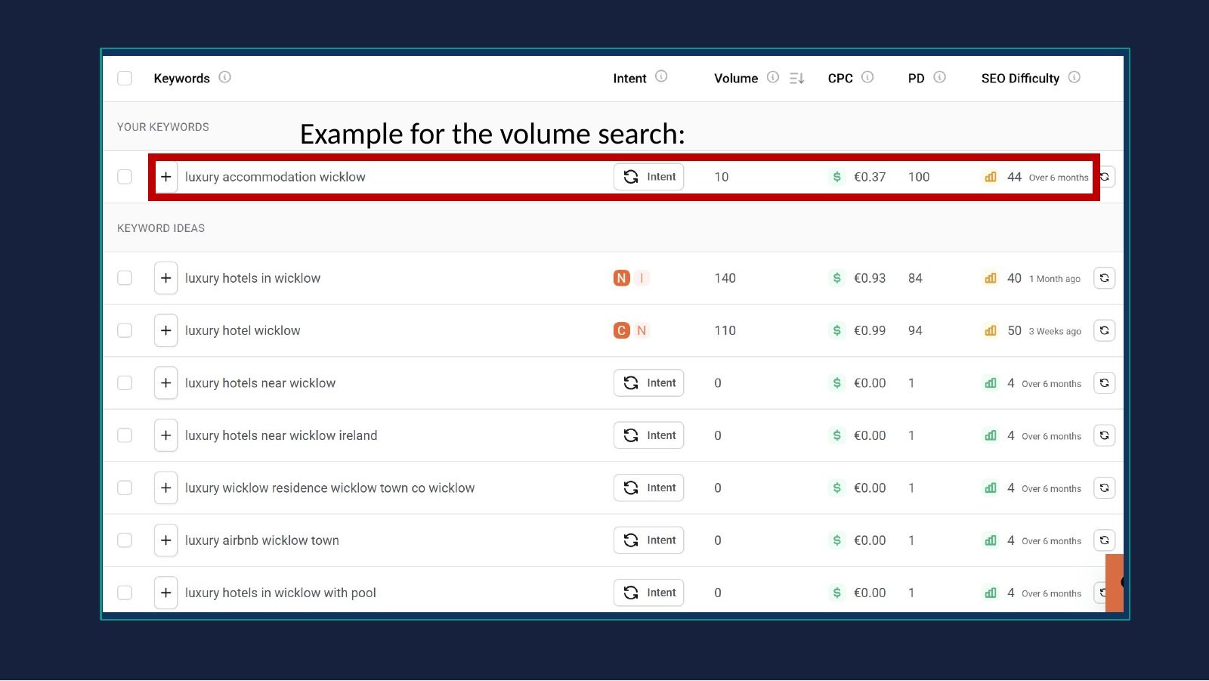The image size is (1209, 681).
Task: Load Intent for luxury hotels near wicklow
Action: tap(649, 383)
